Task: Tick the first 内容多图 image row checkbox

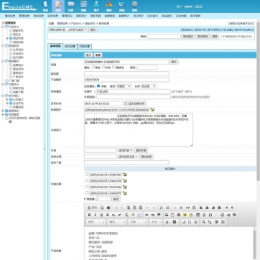Action: (87, 175)
